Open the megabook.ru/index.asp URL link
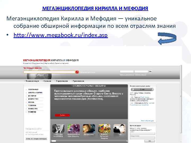The image size is (191, 143). coord(61,35)
